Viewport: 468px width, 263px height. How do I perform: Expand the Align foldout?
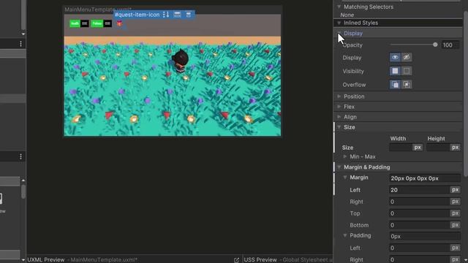click(339, 117)
